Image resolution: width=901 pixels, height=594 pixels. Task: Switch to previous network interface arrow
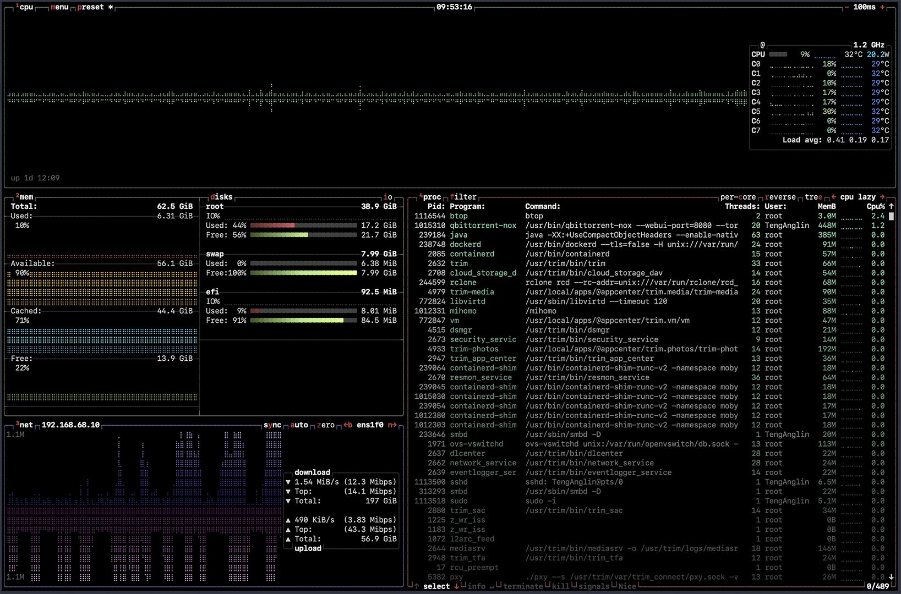(x=348, y=425)
